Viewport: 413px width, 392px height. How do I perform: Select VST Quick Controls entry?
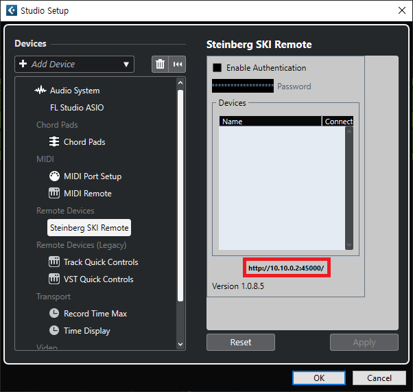pyautogui.click(x=99, y=279)
